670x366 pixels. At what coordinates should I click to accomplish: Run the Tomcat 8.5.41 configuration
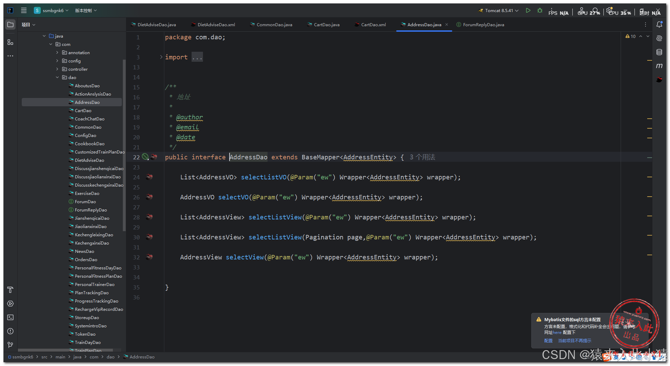point(528,11)
